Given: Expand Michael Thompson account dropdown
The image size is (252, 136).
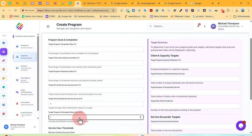Looking at the screenshot, I should point(242,26).
